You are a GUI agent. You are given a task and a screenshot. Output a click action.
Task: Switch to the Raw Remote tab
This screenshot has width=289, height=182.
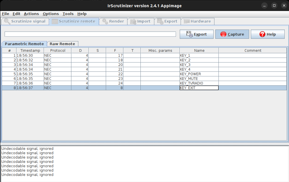pos(62,44)
